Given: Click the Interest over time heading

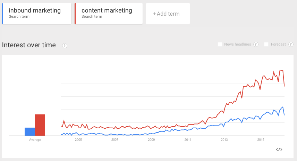Looking at the screenshot, I should pos(29,45).
